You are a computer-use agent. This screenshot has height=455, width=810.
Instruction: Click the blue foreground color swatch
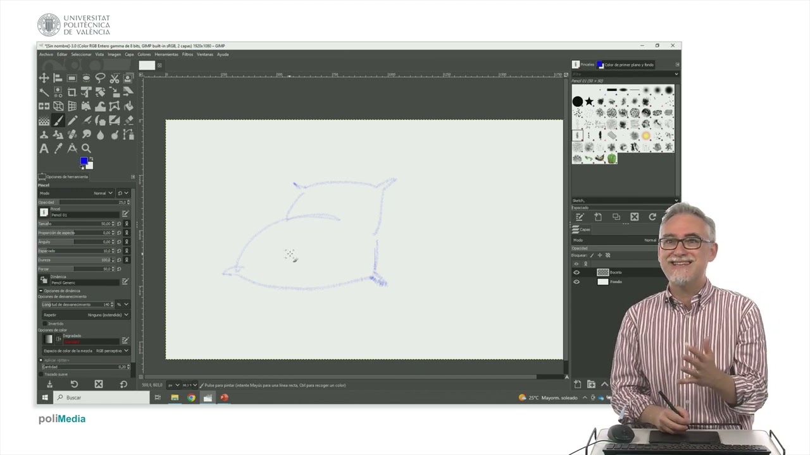coord(84,161)
